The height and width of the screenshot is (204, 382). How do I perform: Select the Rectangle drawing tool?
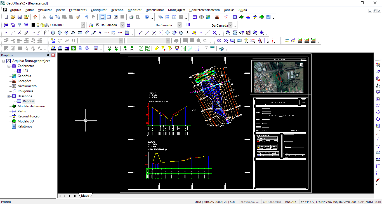[80, 33]
